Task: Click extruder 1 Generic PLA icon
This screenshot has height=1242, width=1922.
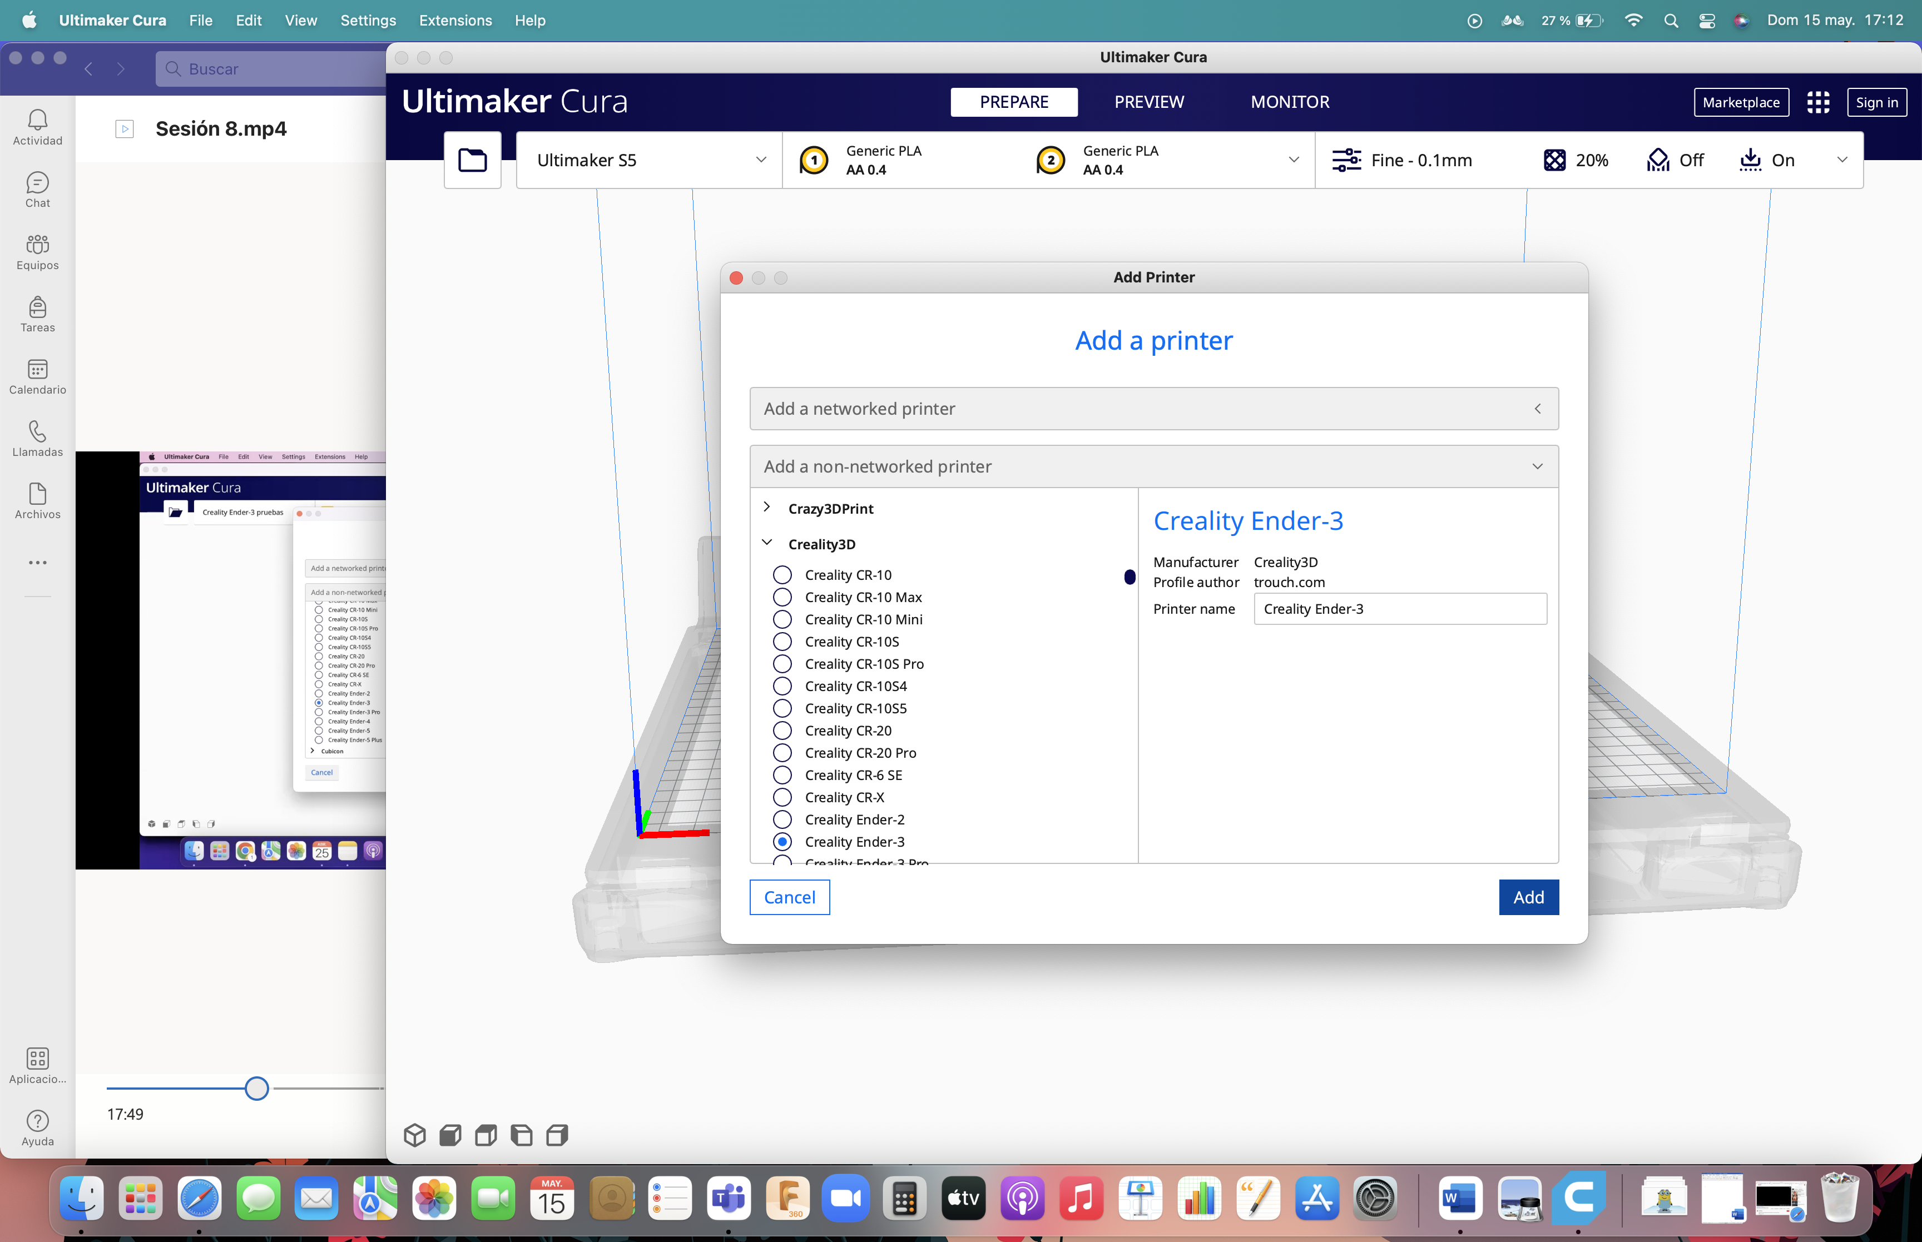Action: (814, 160)
